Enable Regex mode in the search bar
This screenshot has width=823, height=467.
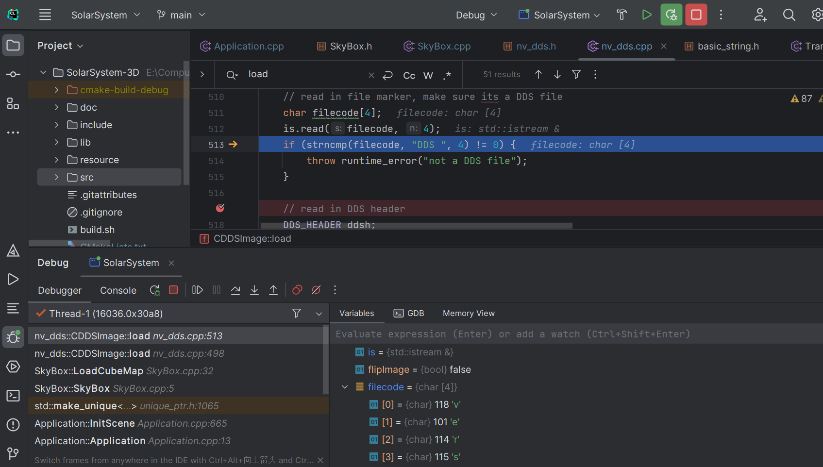click(x=447, y=75)
